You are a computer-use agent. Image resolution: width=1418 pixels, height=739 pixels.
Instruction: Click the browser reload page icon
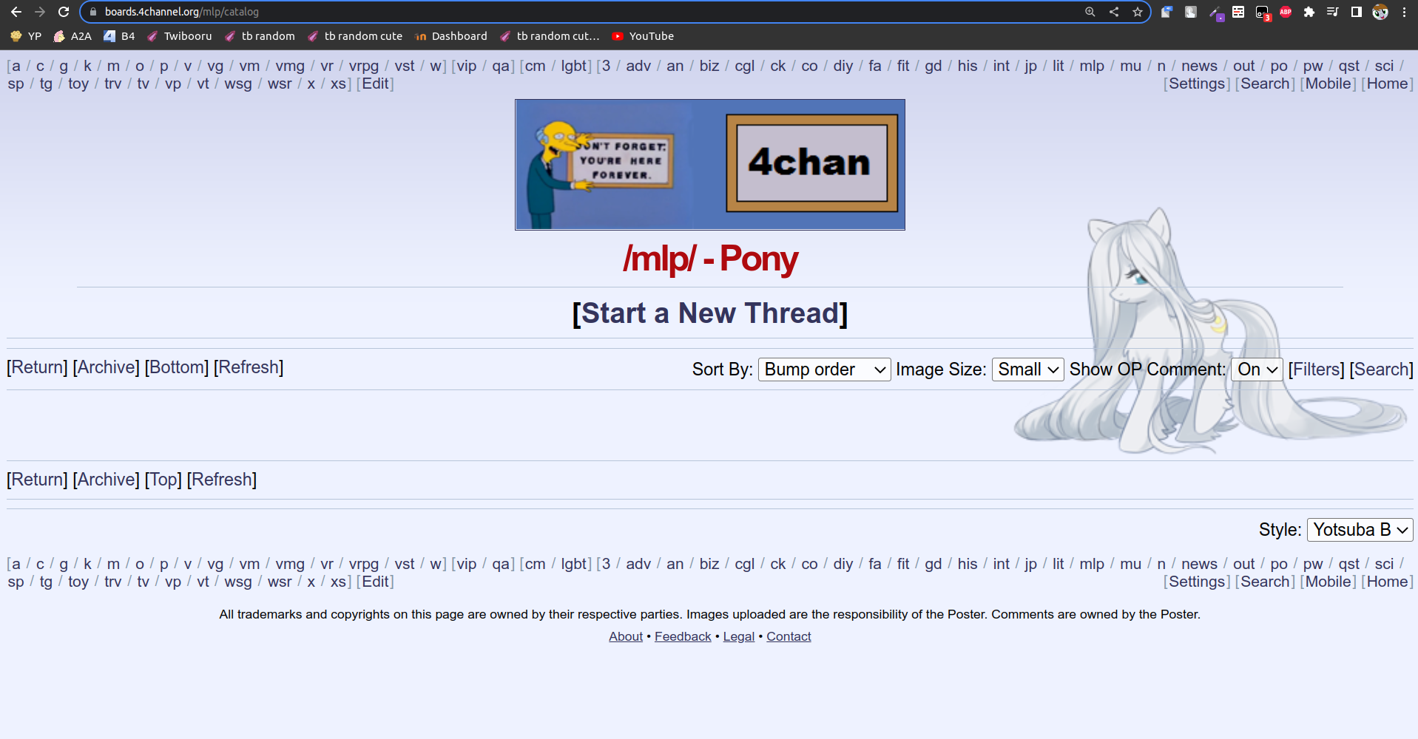tap(64, 12)
